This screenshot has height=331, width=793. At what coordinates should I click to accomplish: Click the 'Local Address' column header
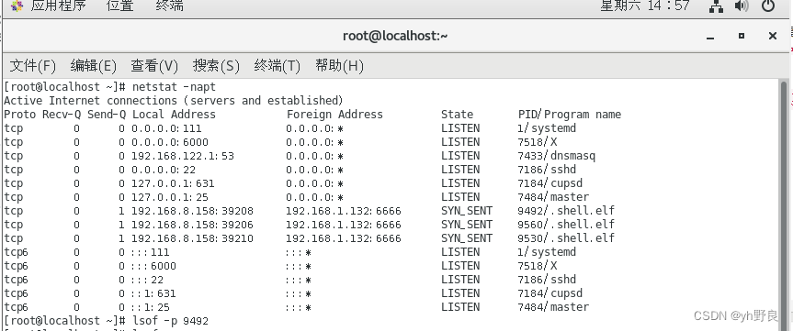[x=174, y=115]
